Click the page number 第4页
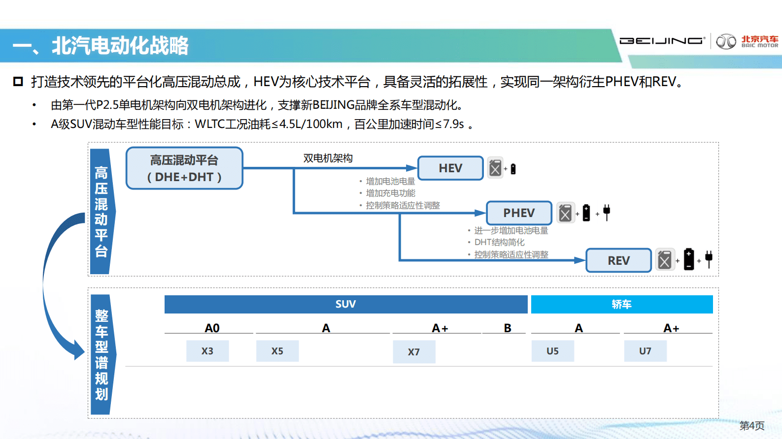This screenshot has height=439, width=782. (752, 425)
